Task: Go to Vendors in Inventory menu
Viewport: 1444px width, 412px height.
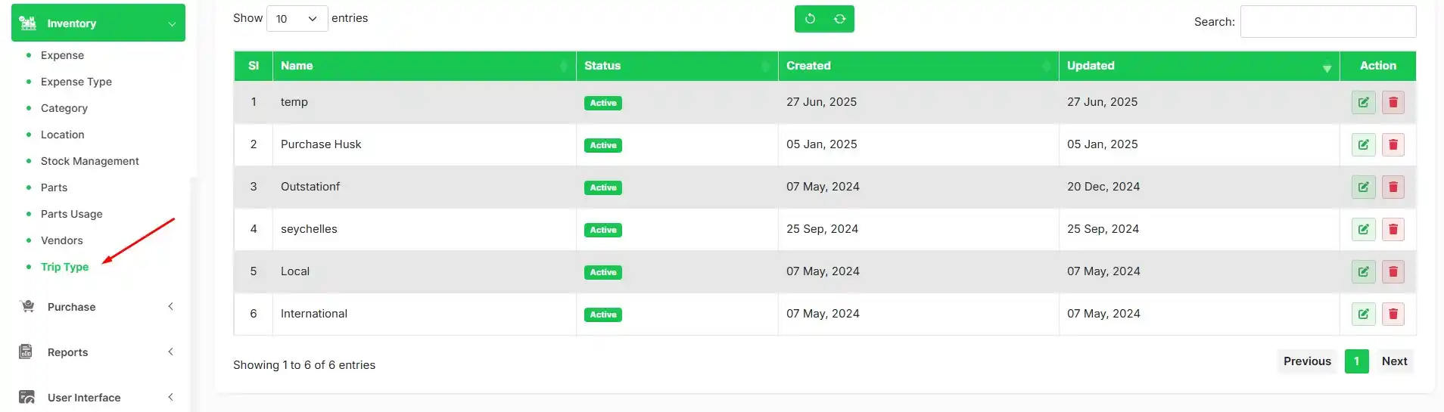Action: click(61, 240)
